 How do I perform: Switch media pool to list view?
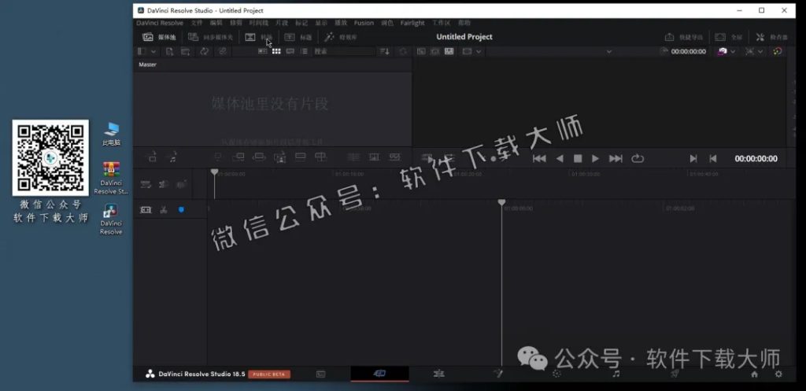[x=304, y=51]
